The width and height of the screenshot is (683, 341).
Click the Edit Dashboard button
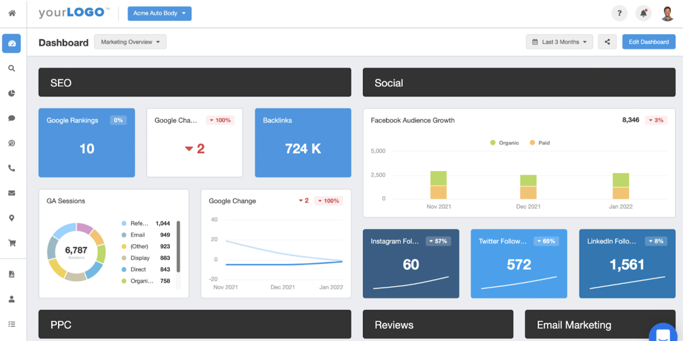click(649, 42)
